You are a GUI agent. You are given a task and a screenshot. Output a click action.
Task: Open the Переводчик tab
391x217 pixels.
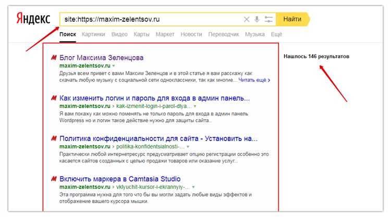[x=224, y=34]
